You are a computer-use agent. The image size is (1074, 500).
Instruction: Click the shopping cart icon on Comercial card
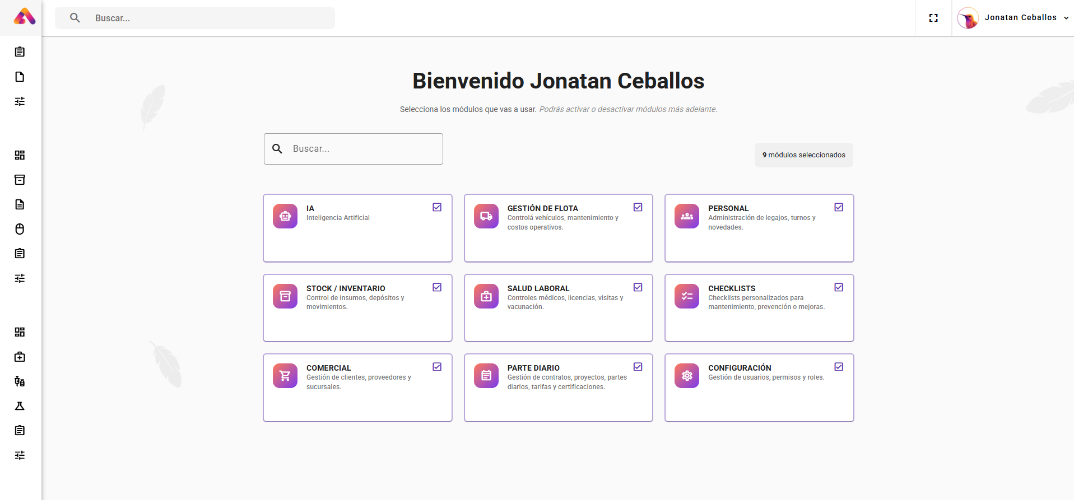(285, 376)
